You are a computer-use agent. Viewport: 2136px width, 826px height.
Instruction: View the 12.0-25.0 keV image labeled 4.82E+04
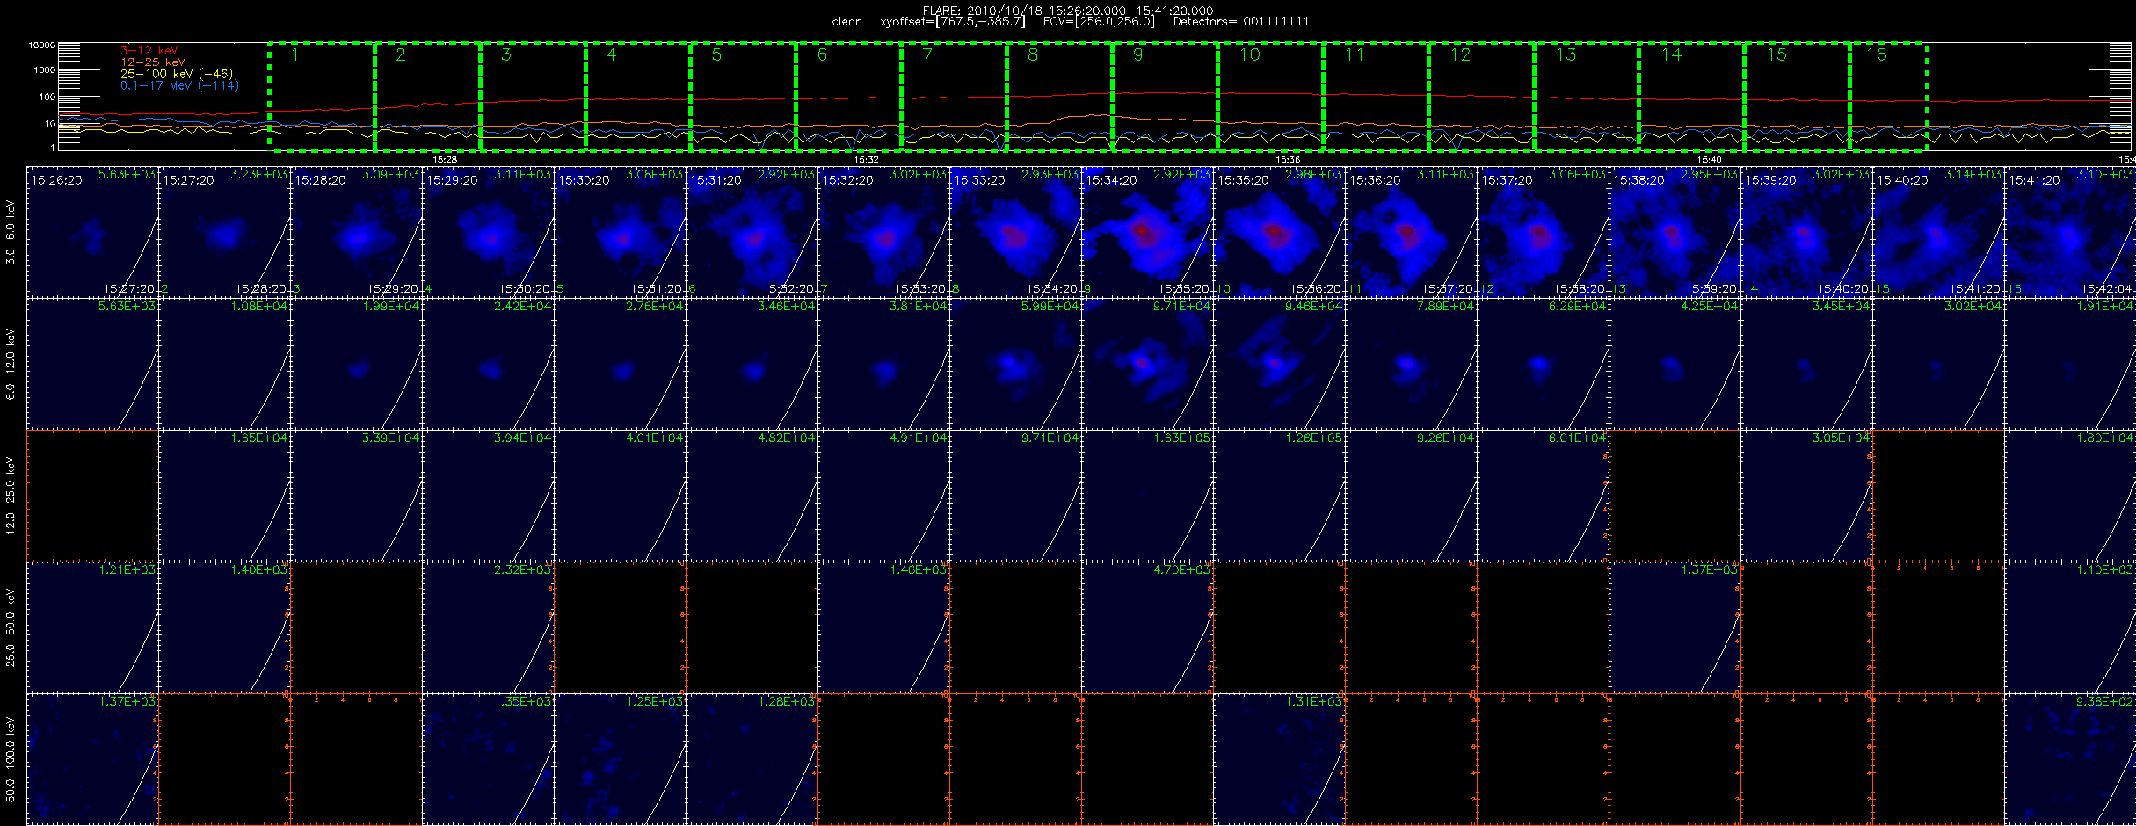pyautogui.click(x=752, y=496)
